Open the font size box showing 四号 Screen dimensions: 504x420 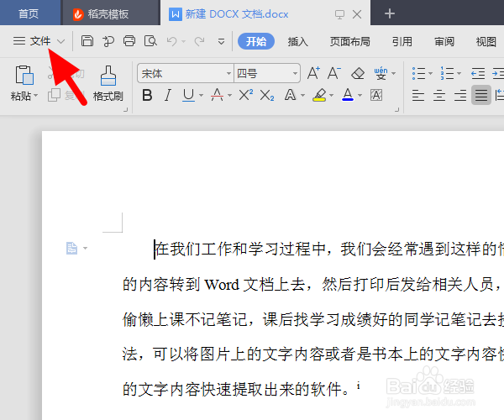click(267, 74)
